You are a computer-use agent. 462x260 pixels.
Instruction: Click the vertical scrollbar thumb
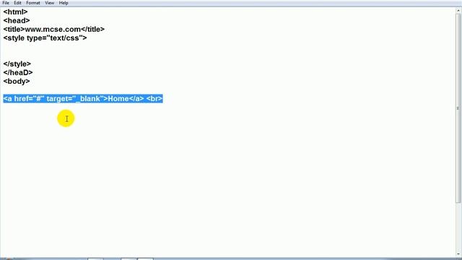pos(458,108)
